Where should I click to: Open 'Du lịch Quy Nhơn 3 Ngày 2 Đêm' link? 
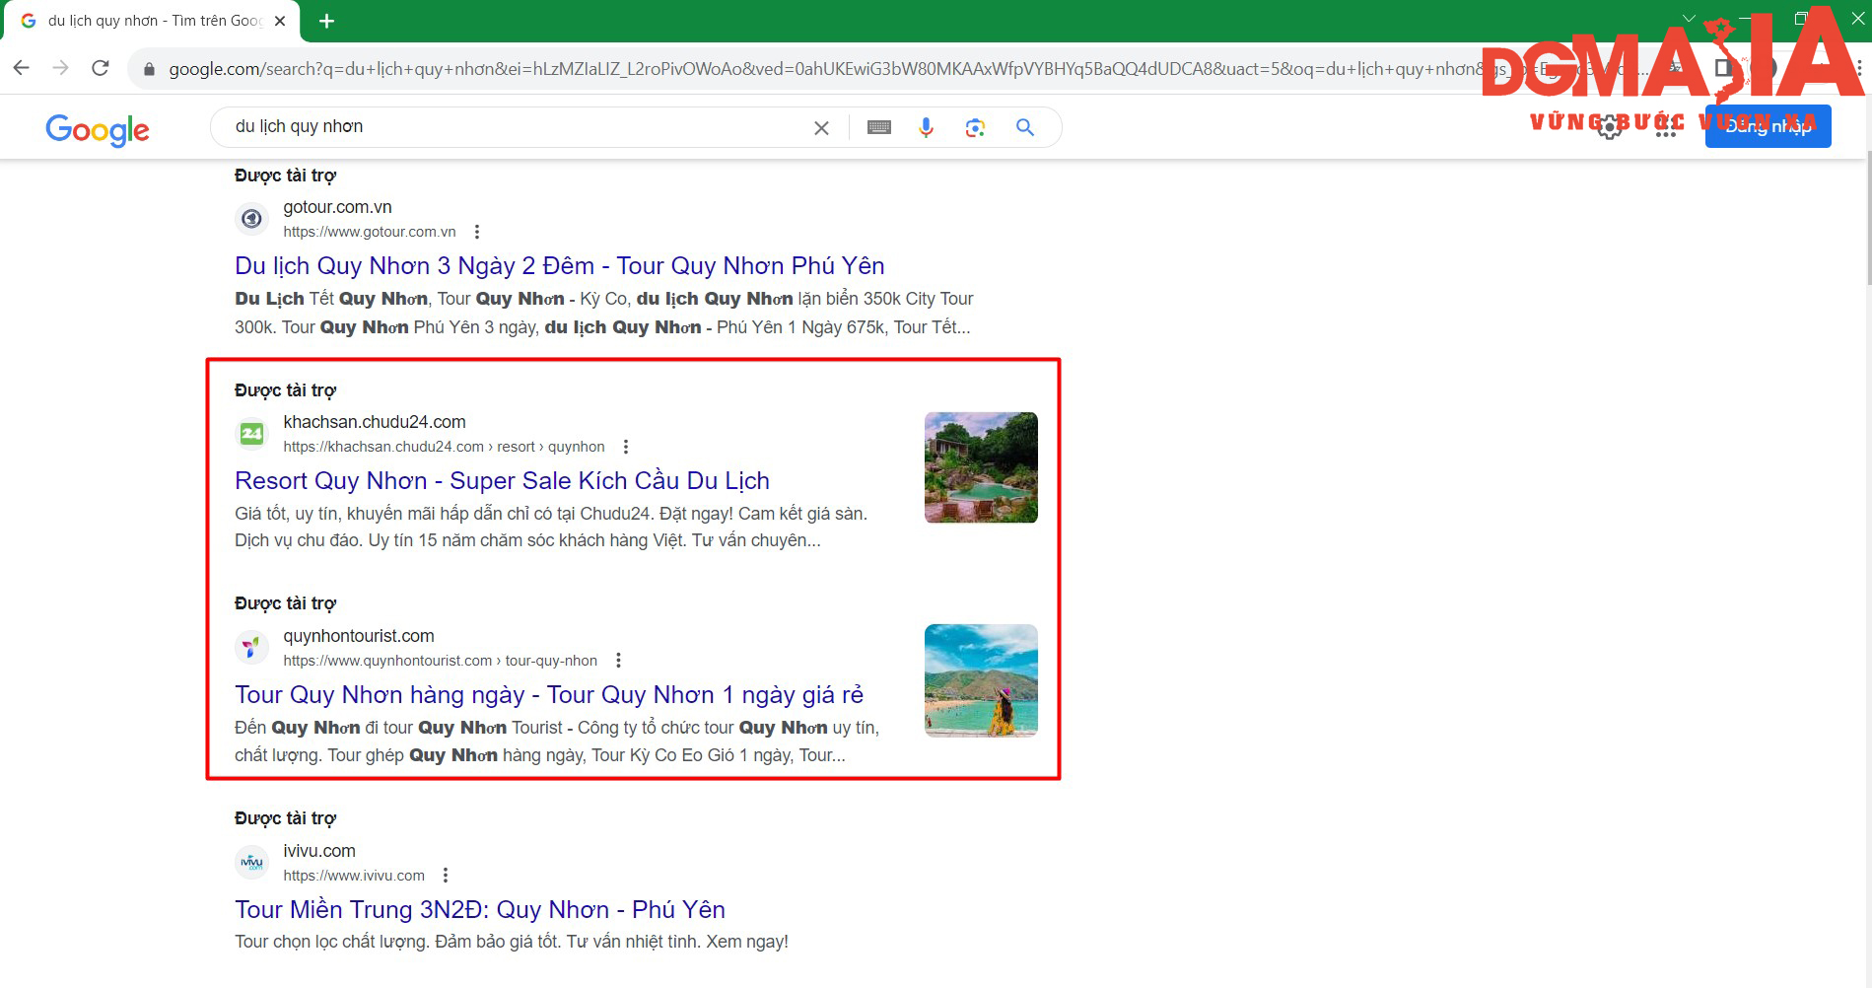coord(559,266)
